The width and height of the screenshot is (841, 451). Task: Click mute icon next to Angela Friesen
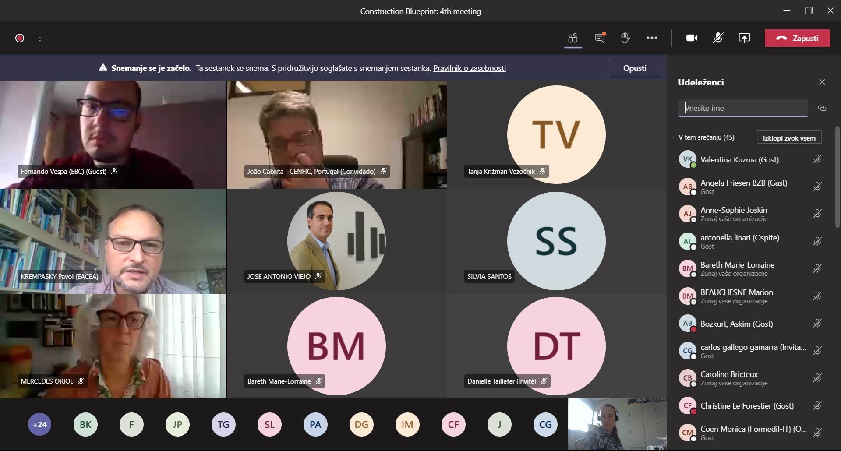tap(817, 187)
